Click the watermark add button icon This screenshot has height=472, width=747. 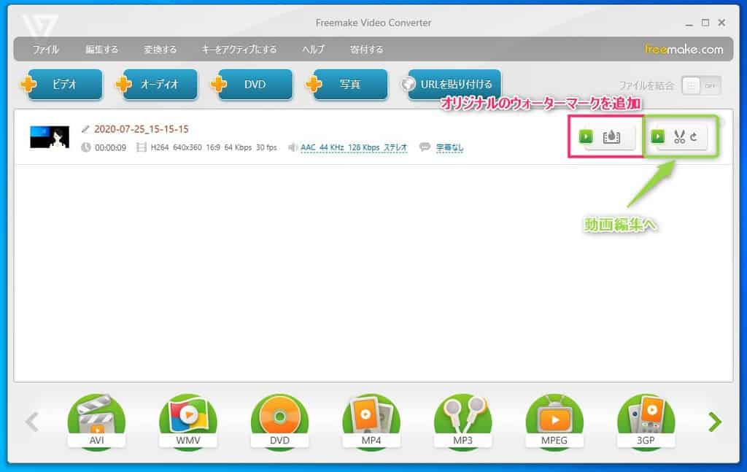611,137
